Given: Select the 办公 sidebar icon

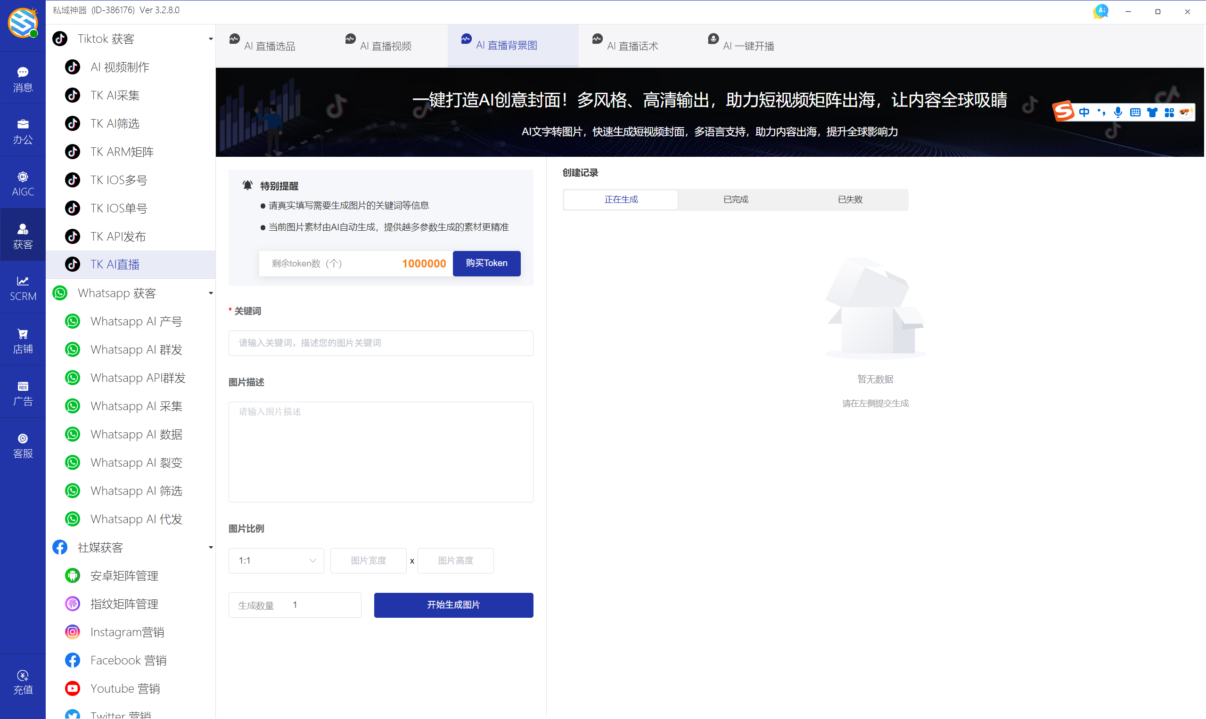Looking at the screenshot, I should point(22,130).
